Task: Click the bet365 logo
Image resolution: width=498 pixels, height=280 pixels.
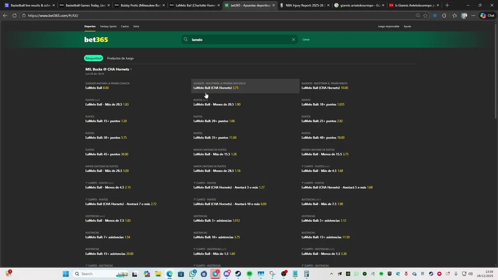Action: click(96, 40)
